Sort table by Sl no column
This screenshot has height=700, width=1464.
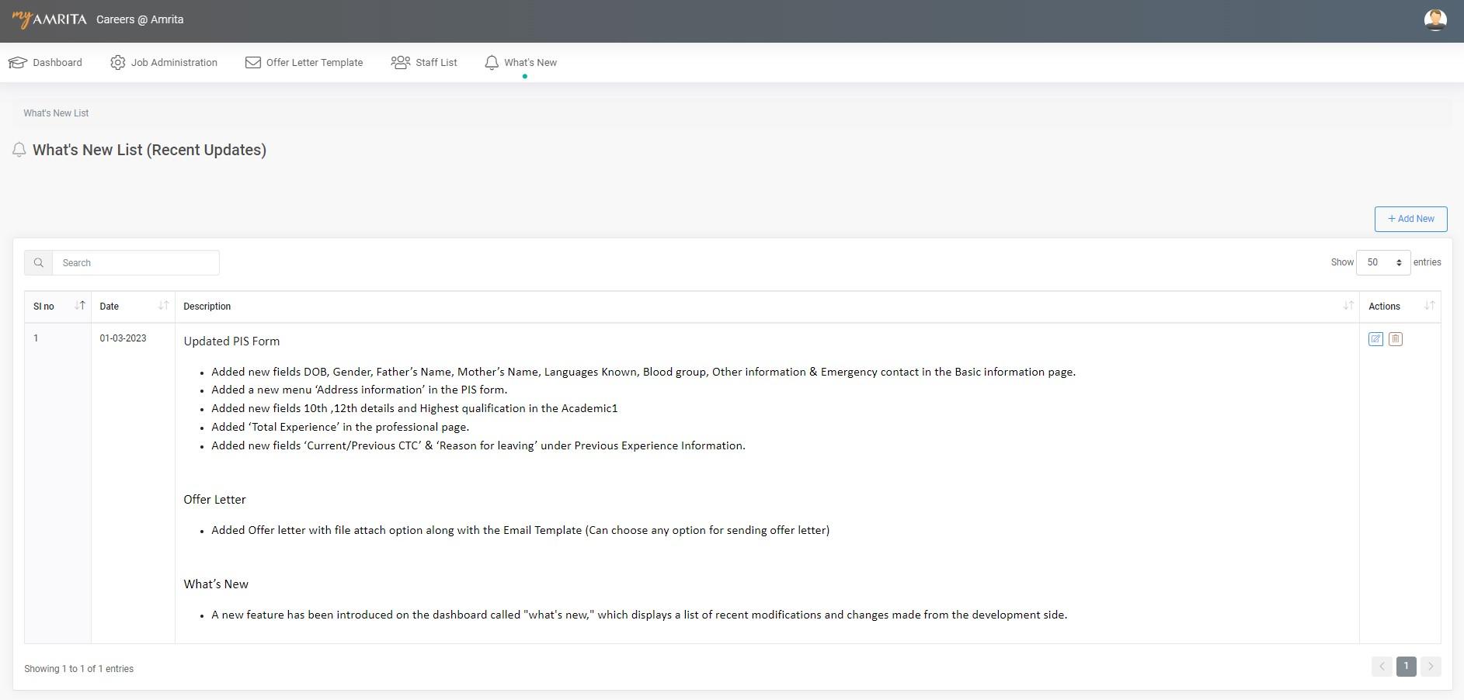pyautogui.click(x=79, y=306)
